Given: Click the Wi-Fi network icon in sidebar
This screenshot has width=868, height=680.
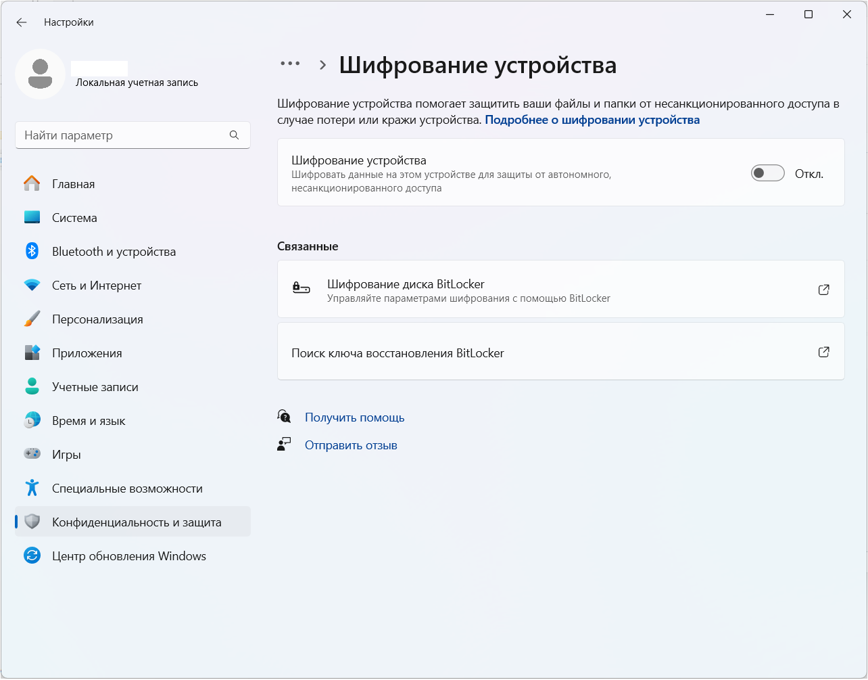Looking at the screenshot, I should [x=32, y=285].
